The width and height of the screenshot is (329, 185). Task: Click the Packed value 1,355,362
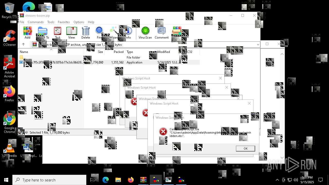tap(117, 62)
